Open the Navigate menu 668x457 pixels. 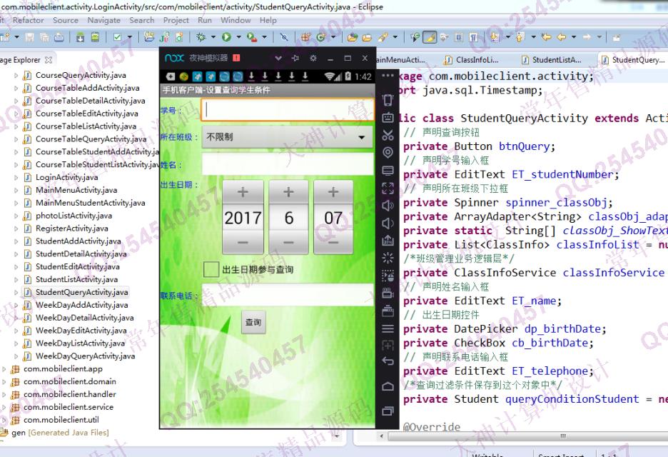tap(104, 20)
